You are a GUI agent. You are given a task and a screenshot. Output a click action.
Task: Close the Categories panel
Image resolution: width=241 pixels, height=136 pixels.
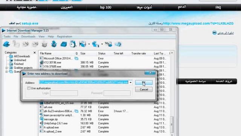coord(35,53)
